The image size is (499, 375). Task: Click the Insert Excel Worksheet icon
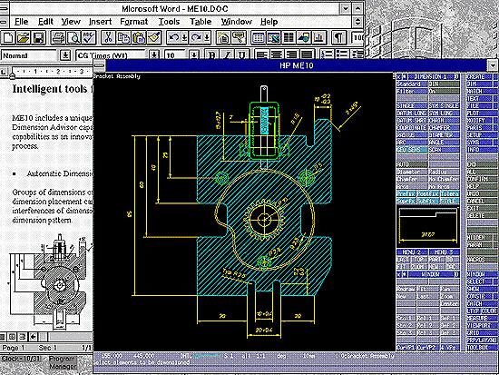(273, 38)
